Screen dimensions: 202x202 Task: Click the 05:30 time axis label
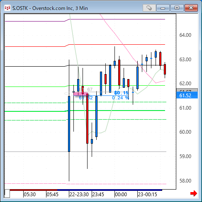click(x=30, y=195)
